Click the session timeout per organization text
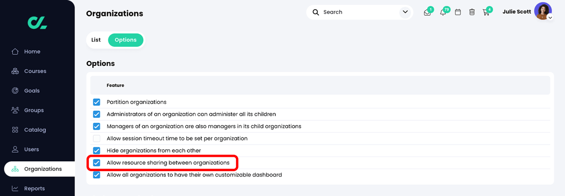565x196 pixels. point(177,138)
